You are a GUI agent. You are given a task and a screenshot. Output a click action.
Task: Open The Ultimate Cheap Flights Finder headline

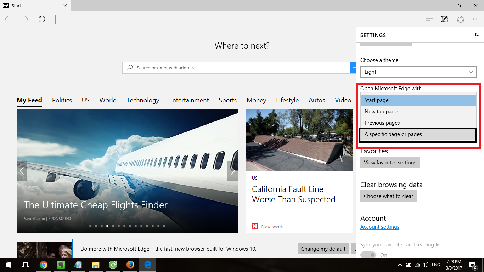[x=96, y=205]
